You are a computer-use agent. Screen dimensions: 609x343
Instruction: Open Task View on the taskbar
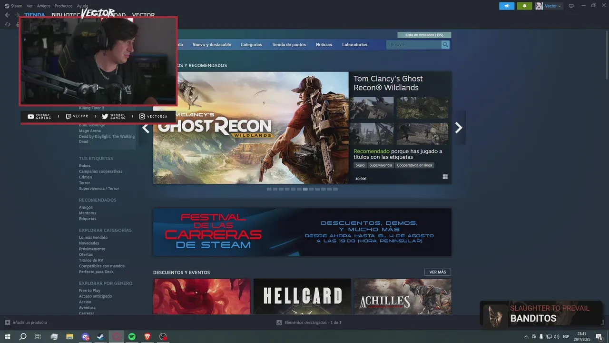click(38, 337)
